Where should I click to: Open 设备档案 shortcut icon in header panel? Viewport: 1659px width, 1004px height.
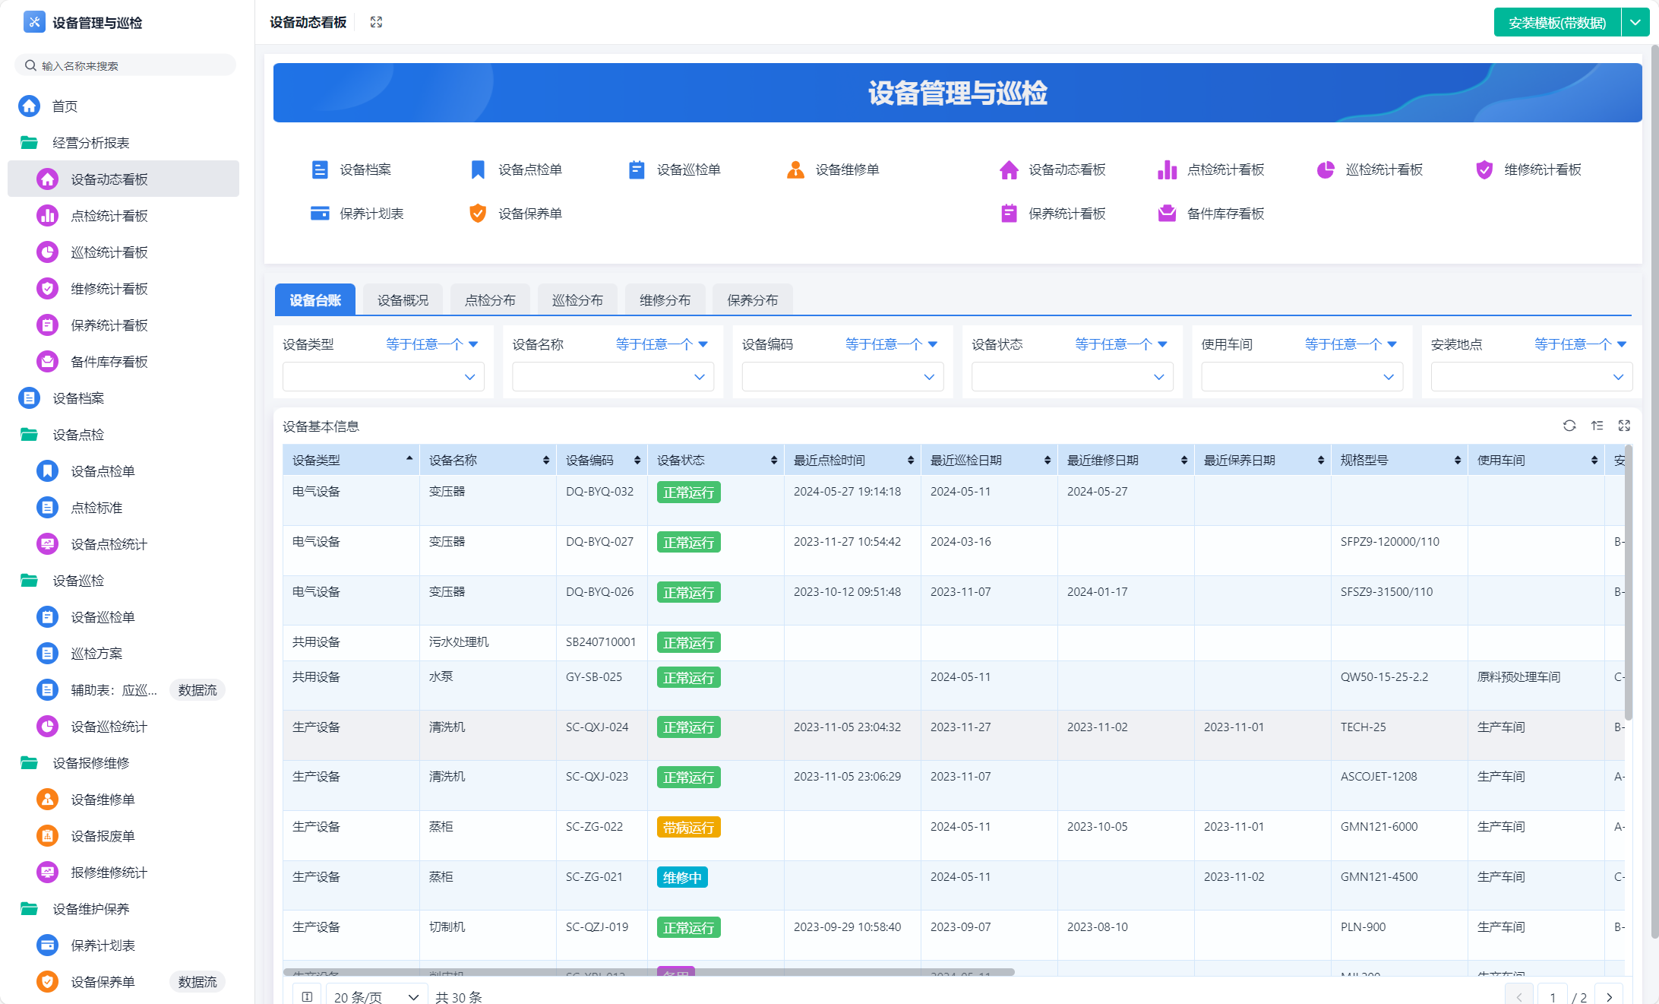(320, 169)
